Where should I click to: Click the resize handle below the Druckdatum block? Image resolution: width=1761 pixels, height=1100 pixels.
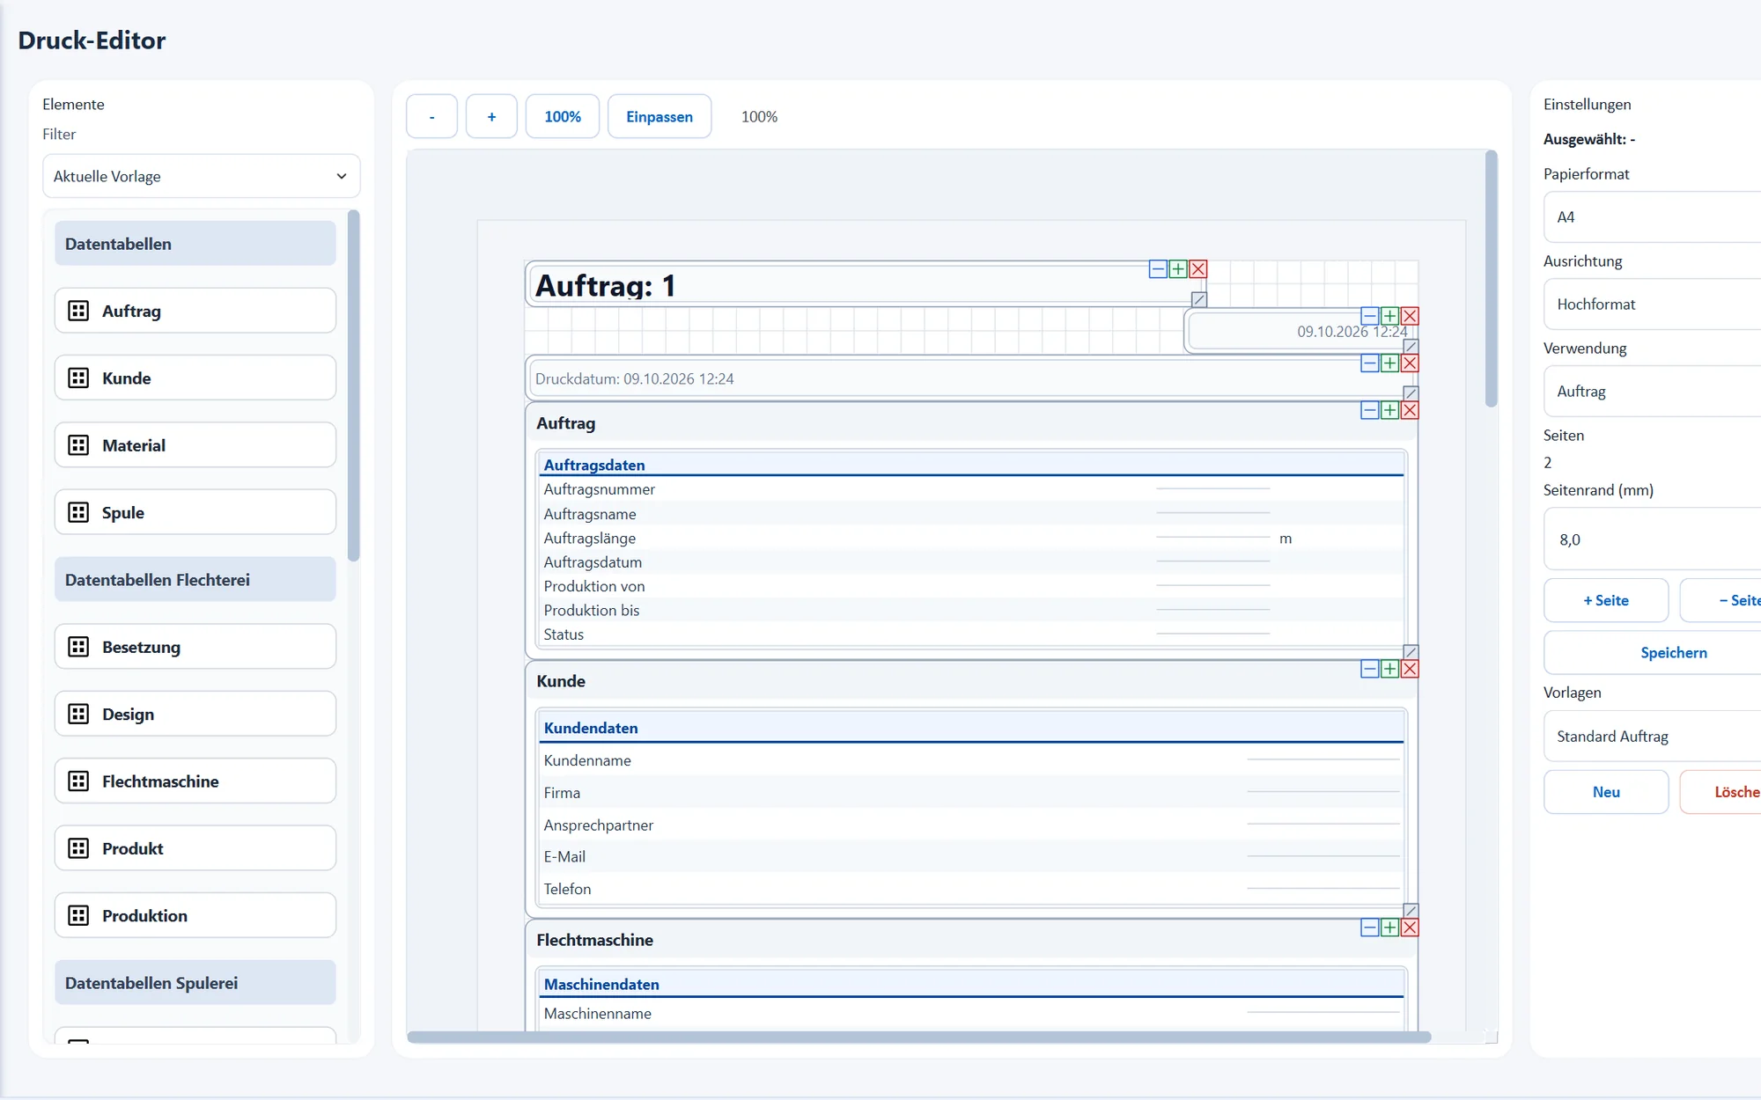pos(1411,393)
